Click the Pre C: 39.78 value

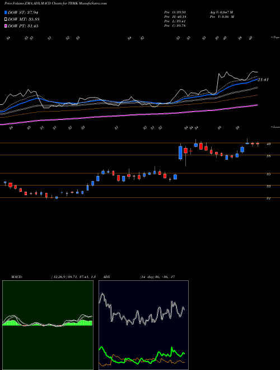click(175, 26)
